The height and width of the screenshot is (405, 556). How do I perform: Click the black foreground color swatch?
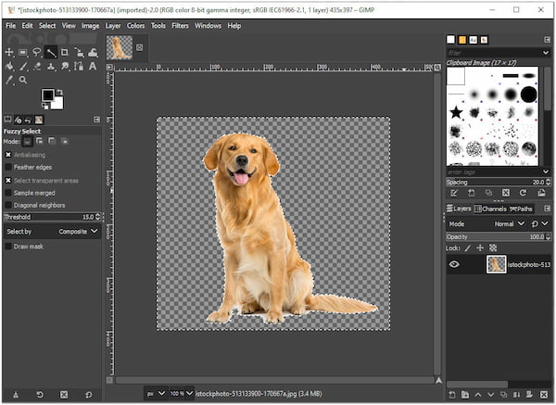point(48,95)
